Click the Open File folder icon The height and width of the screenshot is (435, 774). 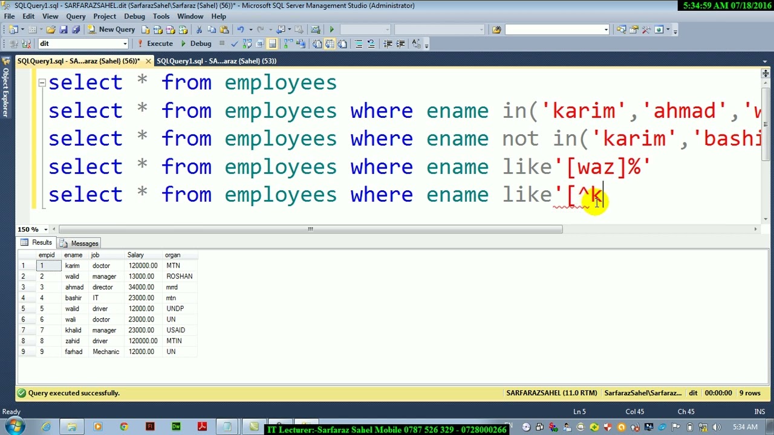point(51,29)
